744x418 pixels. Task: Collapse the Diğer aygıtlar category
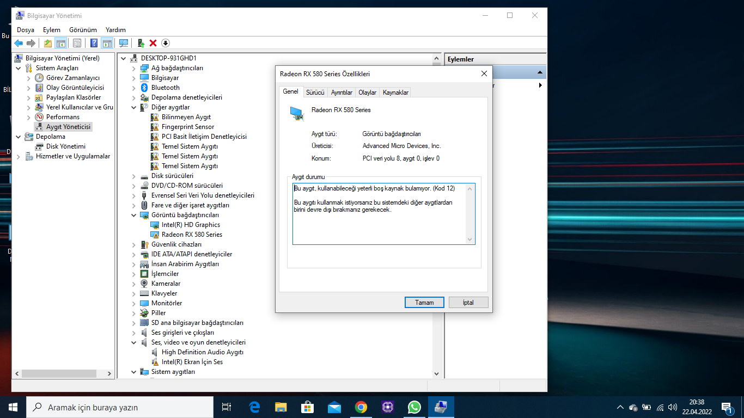tap(134, 107)
